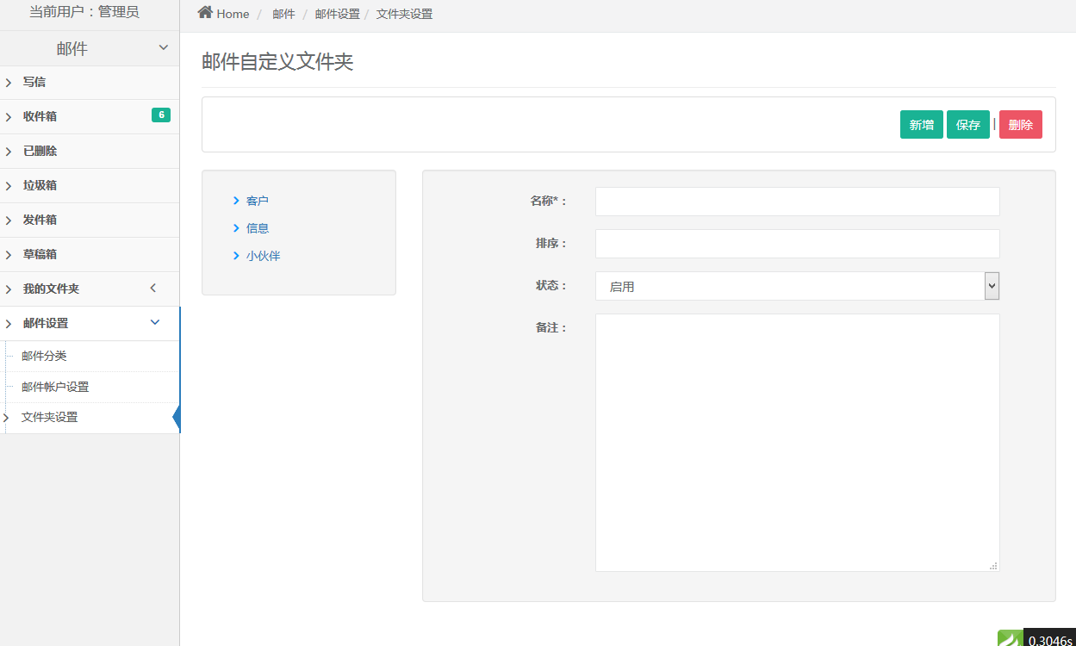Open the 状态 dropdown showing 启用

[798, 286]
